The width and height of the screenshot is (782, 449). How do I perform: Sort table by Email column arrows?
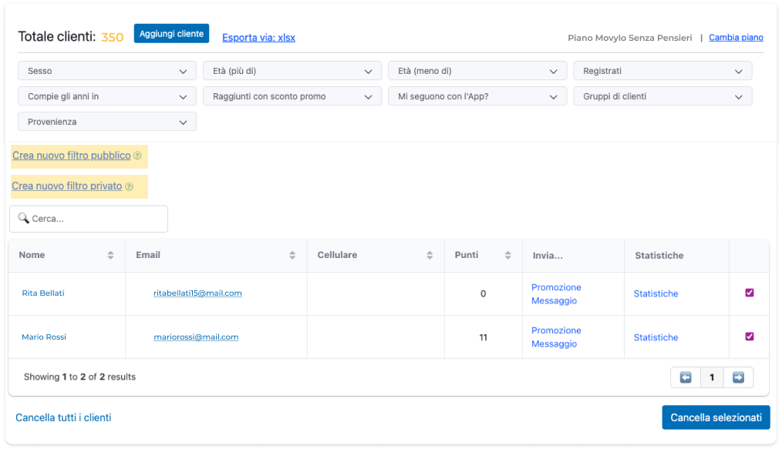click(292, 256)
